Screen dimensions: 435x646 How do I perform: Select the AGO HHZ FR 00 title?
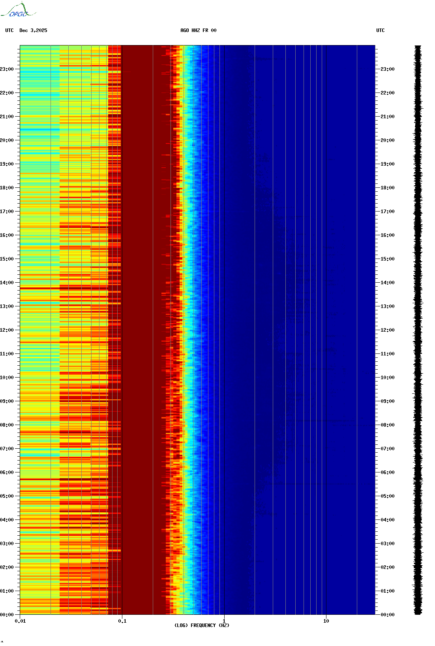198,30
